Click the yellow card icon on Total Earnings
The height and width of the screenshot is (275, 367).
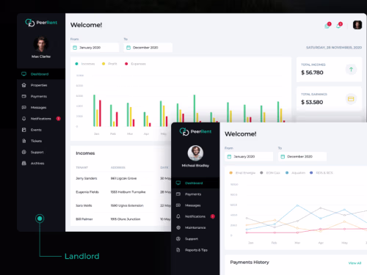351,99
